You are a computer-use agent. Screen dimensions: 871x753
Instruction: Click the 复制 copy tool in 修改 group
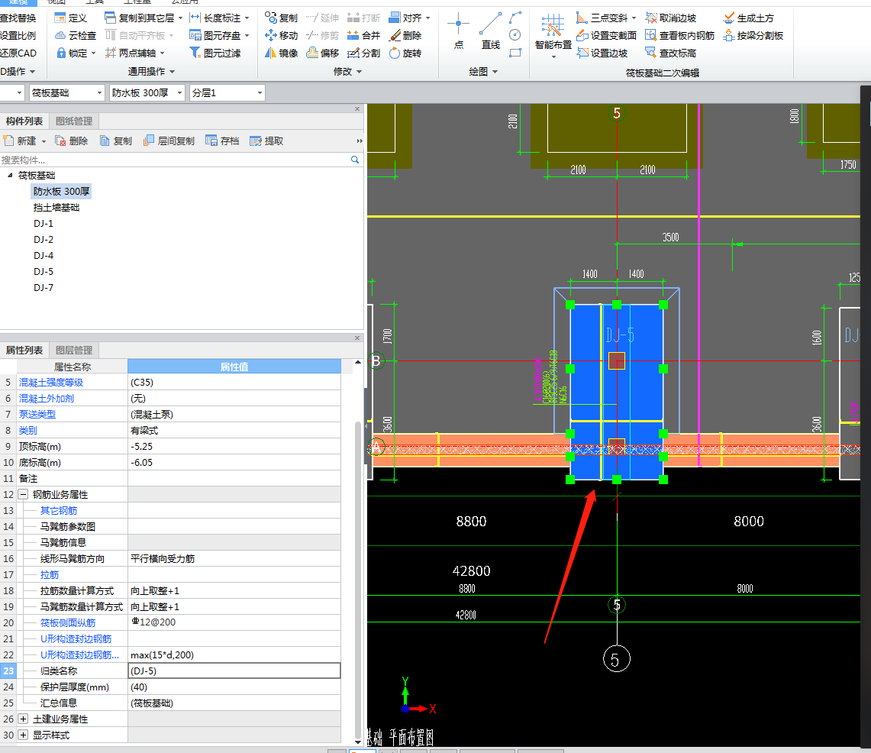point(281,18)
